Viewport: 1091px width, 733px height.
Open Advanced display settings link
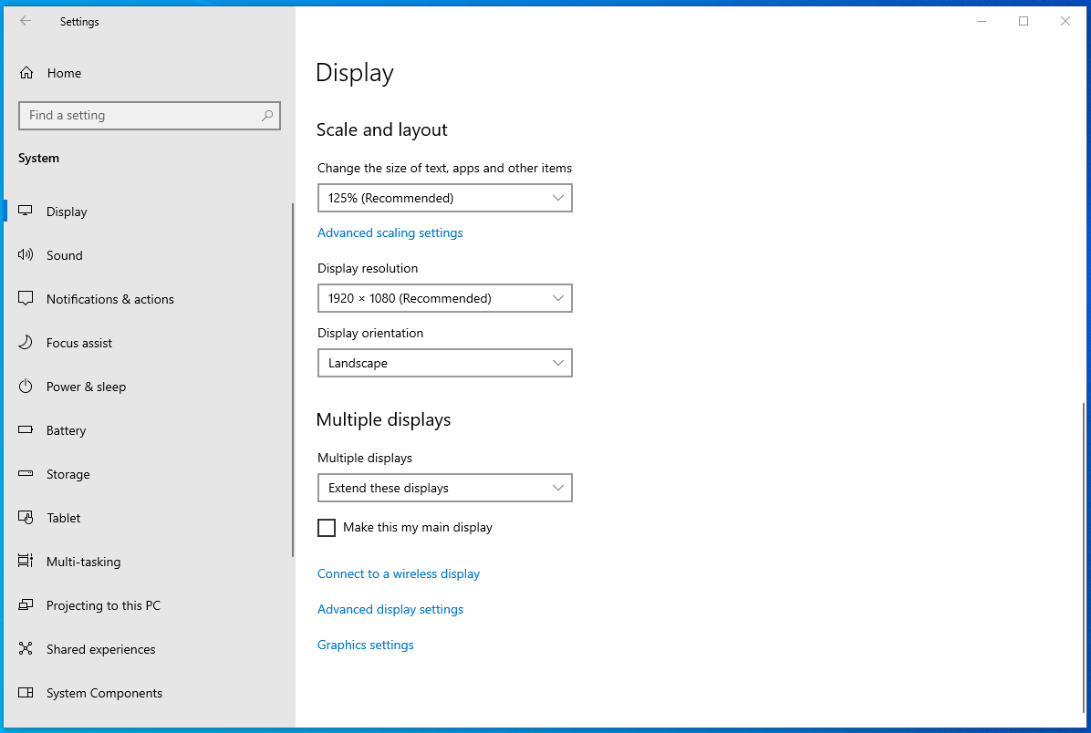[390, 609]
